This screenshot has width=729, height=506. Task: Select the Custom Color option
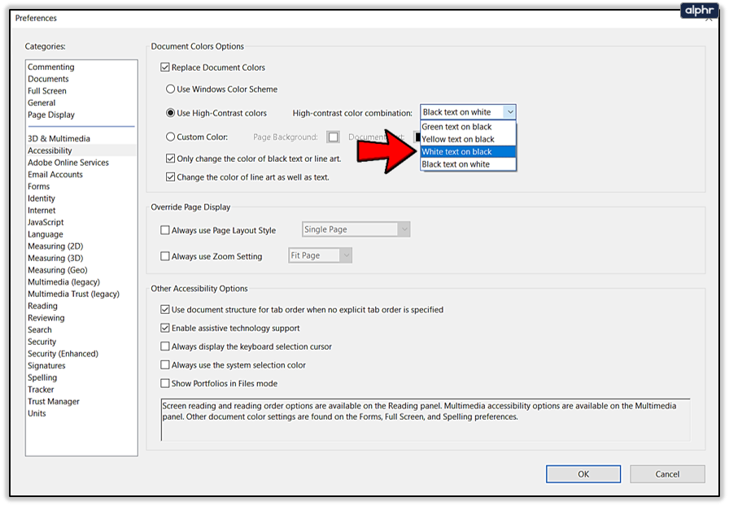pyautogui.click(x=170, y=134)
